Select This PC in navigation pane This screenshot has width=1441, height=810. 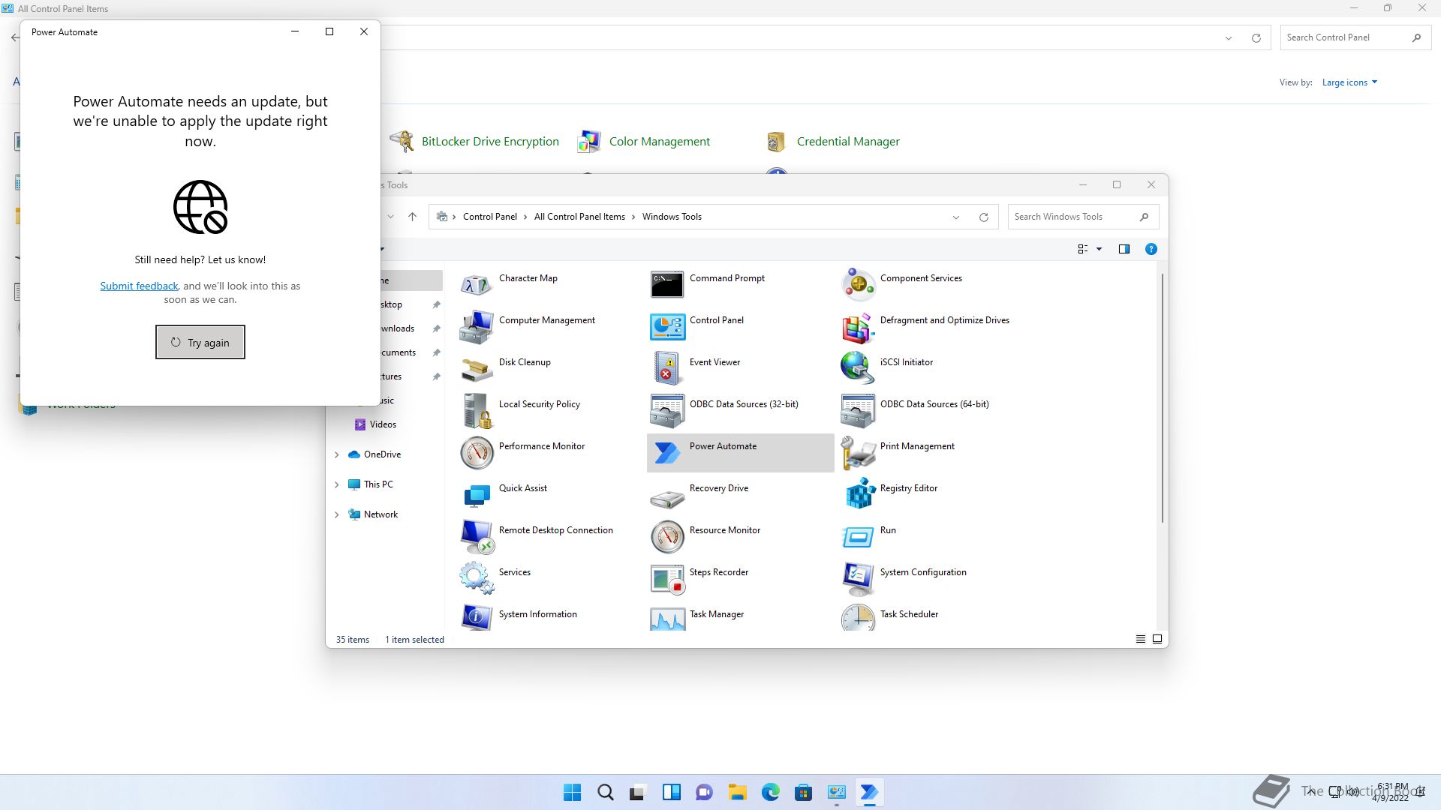click(378, 484)
